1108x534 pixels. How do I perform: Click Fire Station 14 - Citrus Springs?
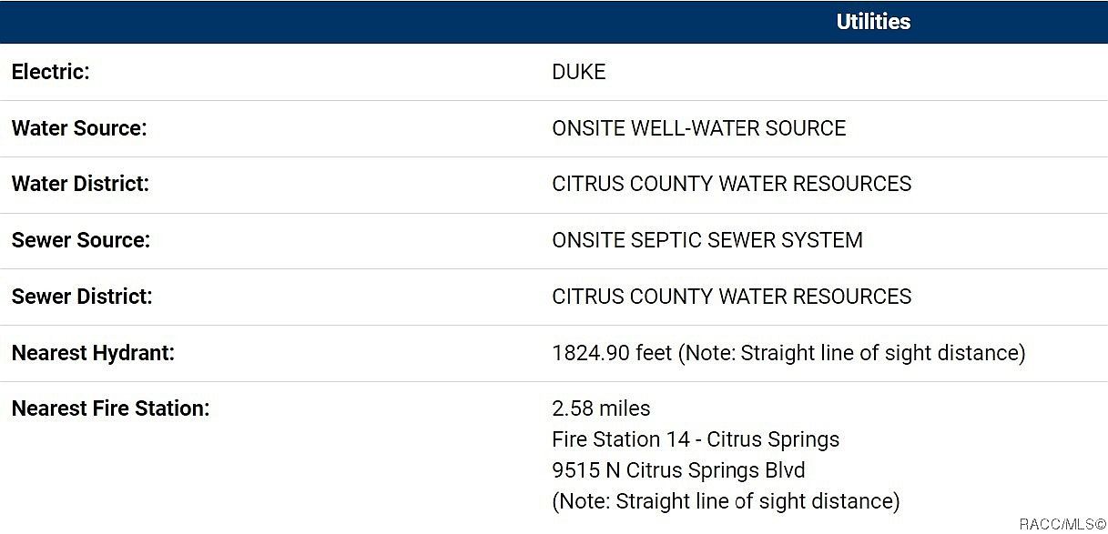tap(696, 439)
